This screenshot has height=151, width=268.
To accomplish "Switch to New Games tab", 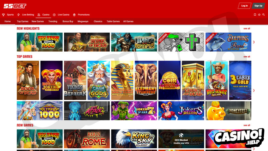I will pos(38,21).
